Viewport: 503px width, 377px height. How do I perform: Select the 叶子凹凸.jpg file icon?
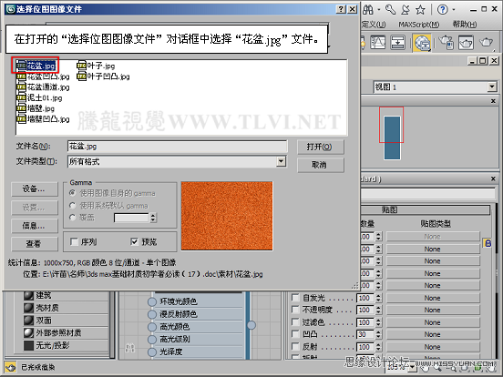coord(81,76)
